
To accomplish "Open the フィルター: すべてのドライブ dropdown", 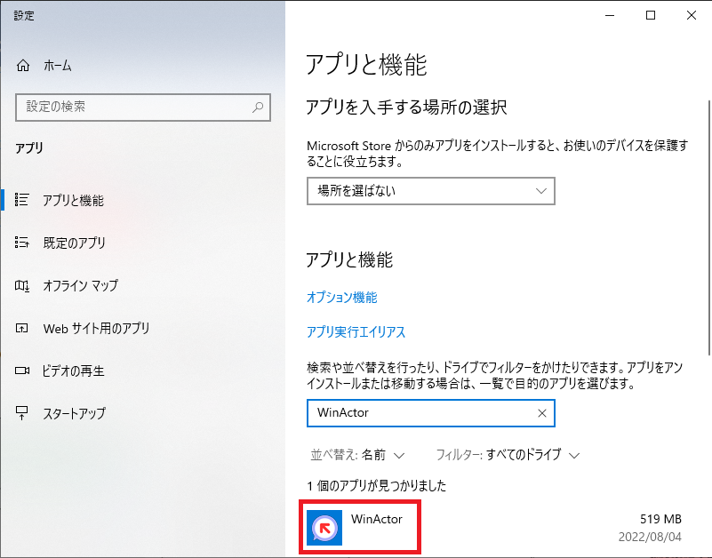I will click(x=508, y=455).
